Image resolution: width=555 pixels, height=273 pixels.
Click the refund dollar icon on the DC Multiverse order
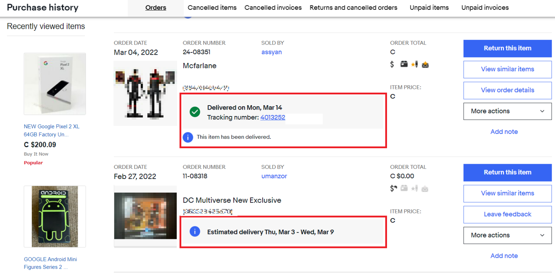point(393,188)
